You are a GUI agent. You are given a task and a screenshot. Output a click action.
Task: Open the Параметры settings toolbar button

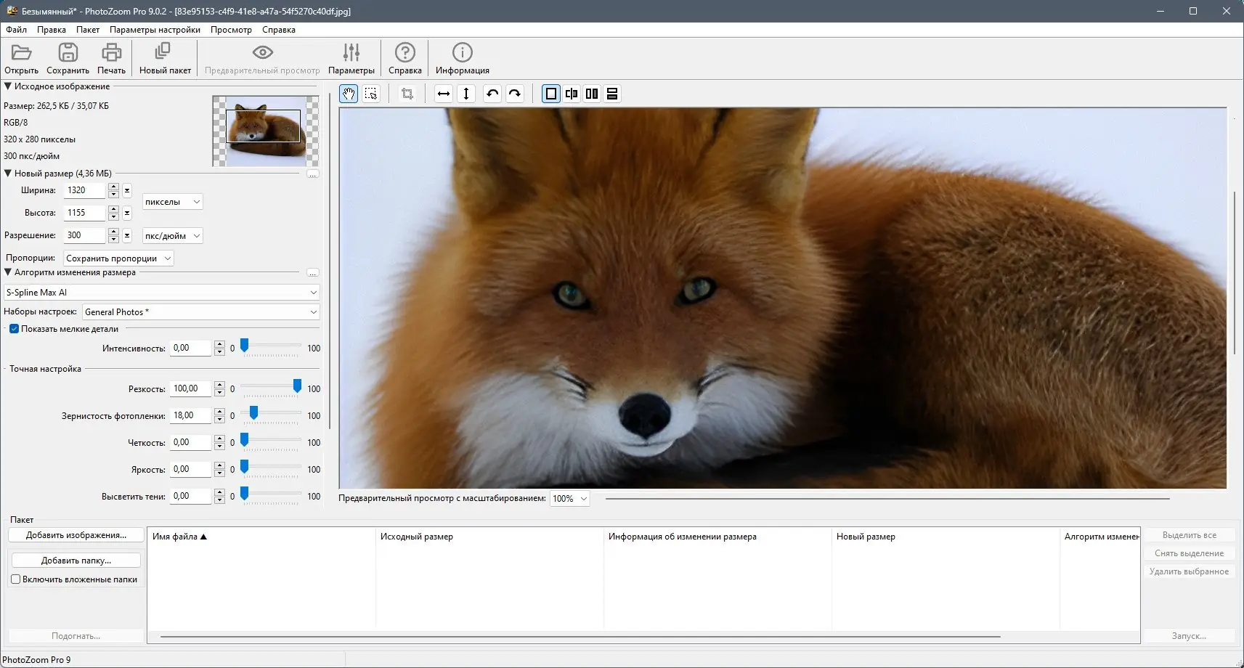(351, 58)
